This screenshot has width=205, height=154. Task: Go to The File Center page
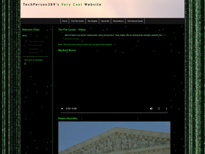tap(77, 21)
